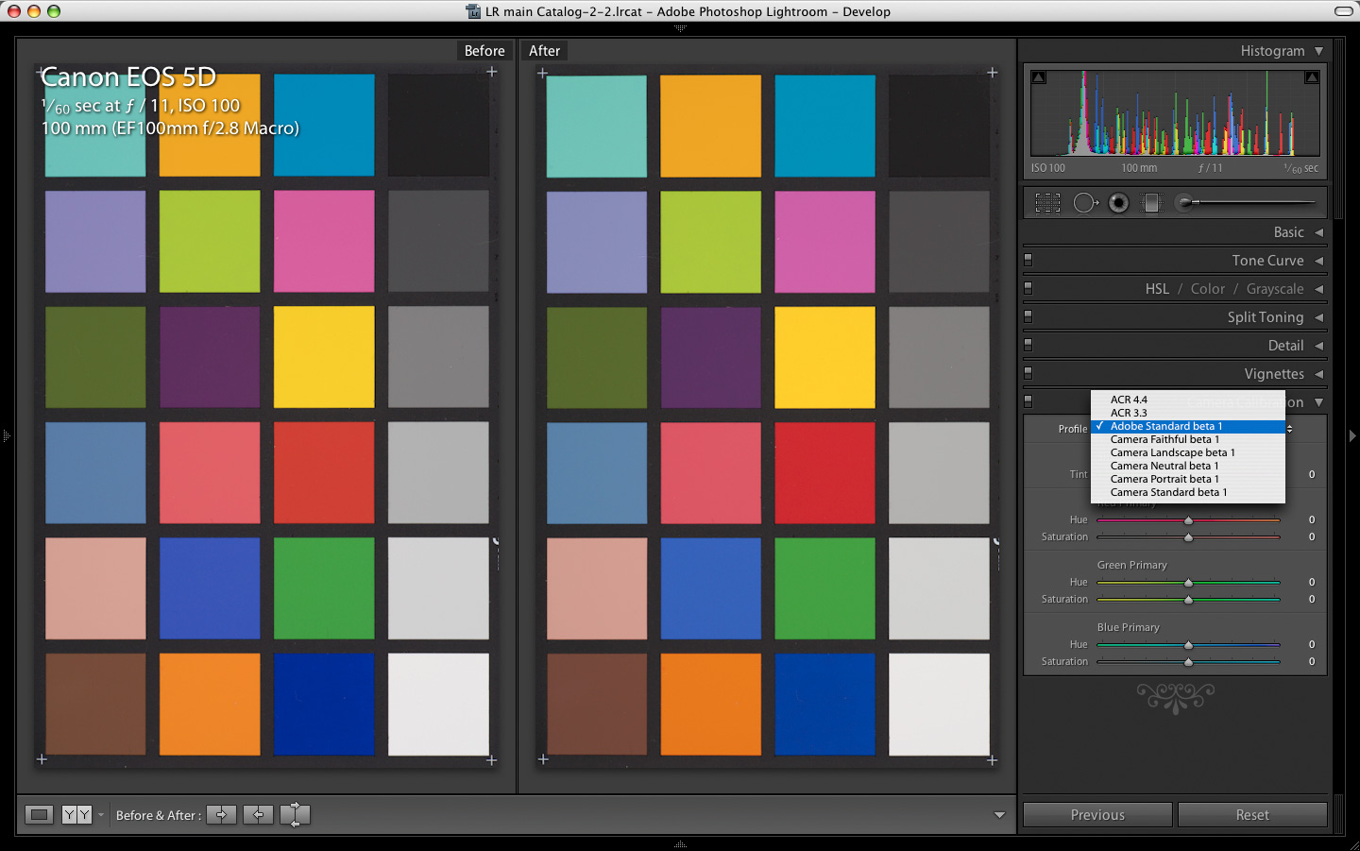Adjust the Blue Primary Hue slider
Viewport: 1360px width, 851px height.
[x=1188, y=644]
